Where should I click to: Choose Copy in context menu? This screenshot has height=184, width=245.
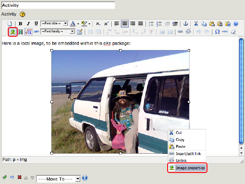point(187,139)
